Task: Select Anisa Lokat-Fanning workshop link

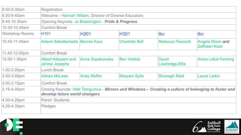Action: click(x=216, y=59)
